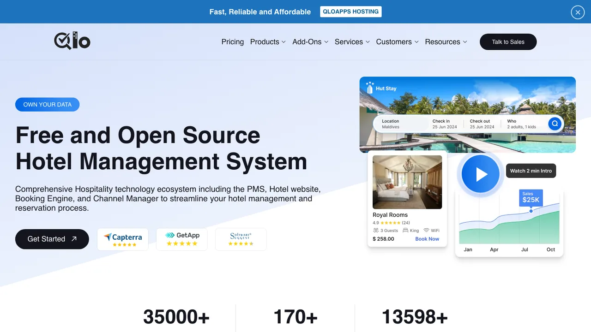Screen dimensions: 591x332
Task: Click the Get Started button
Action: [52, 239]
